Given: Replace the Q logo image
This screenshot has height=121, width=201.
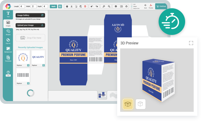Looking at the screenshot, I should coord(19,65).
